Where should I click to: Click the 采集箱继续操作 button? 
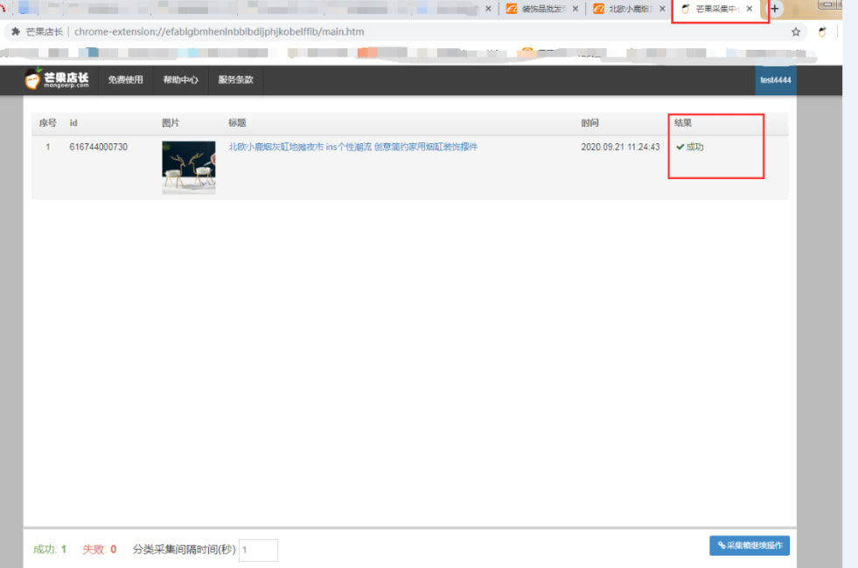[749, 545]
